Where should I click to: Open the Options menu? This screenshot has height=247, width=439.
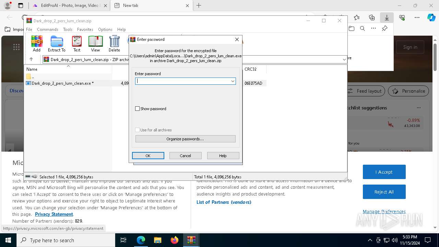[x=105, y=30]
